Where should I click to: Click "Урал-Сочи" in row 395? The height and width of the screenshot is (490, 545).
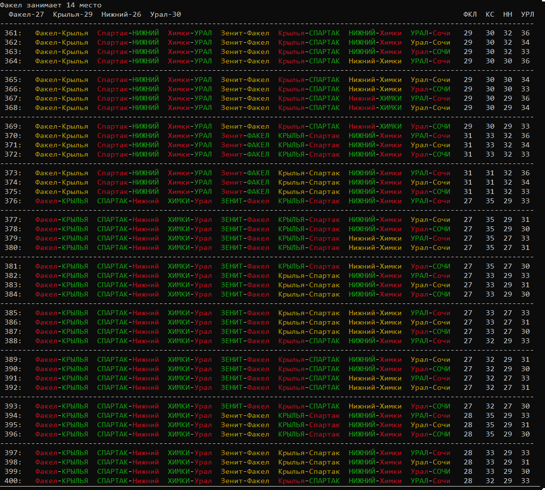pyautogui.click(x=430, y=425)
